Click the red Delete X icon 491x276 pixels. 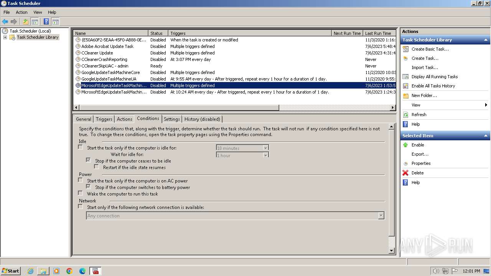(x=405, y=173)
